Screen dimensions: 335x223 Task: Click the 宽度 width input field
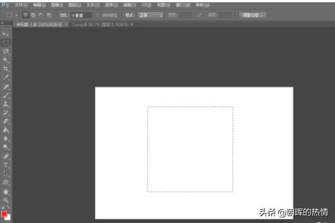[185, 15]
